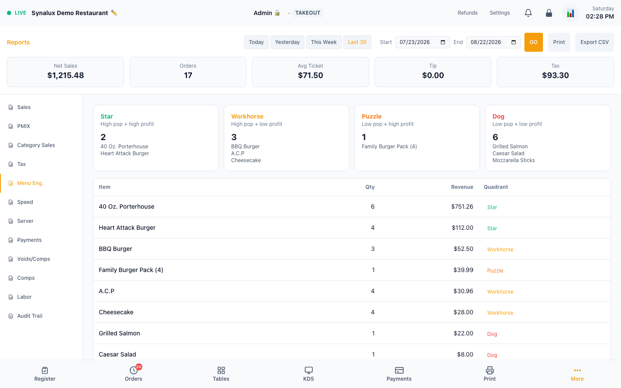621x388 pixels.
Task: Click the orange GO button
Action: pyautogui.click(x=533, y=42)
